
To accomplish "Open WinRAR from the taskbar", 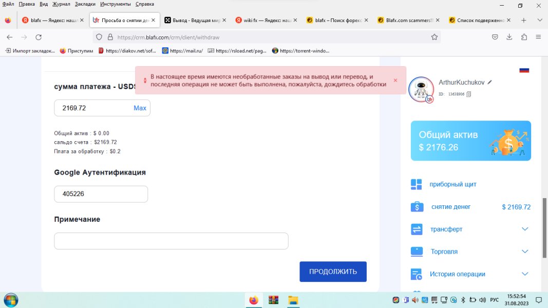I will click(273, 300).
